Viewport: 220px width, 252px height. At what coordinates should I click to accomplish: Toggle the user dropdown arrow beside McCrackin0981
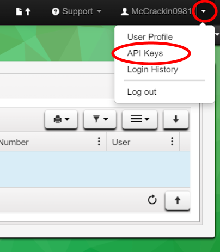[204, 11]
